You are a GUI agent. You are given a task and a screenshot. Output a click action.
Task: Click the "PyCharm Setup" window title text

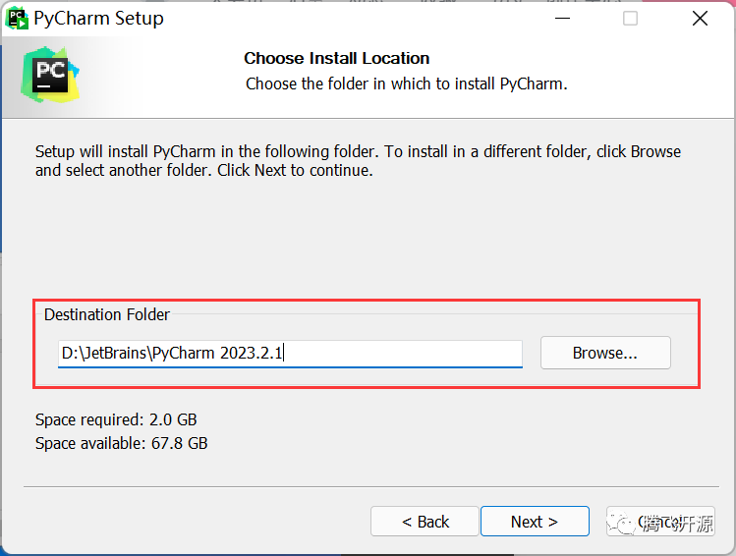tap(98, 18)
